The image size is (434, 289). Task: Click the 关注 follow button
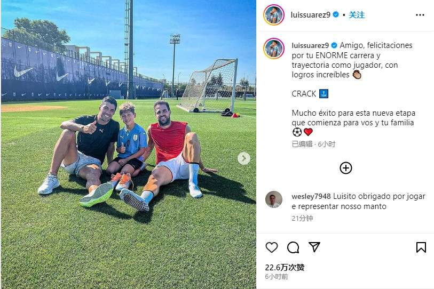[357, 15]
